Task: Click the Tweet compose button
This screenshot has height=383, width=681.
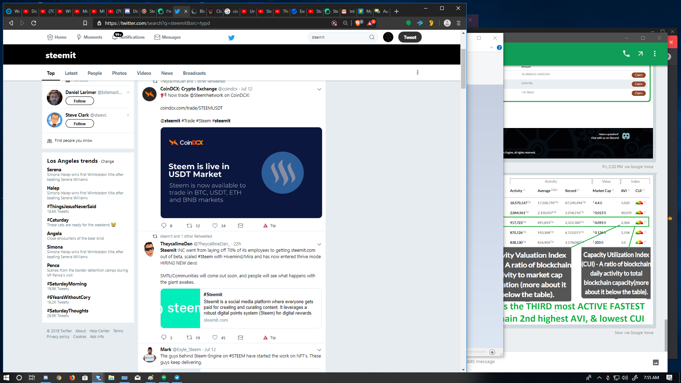Action: [410, 37]
